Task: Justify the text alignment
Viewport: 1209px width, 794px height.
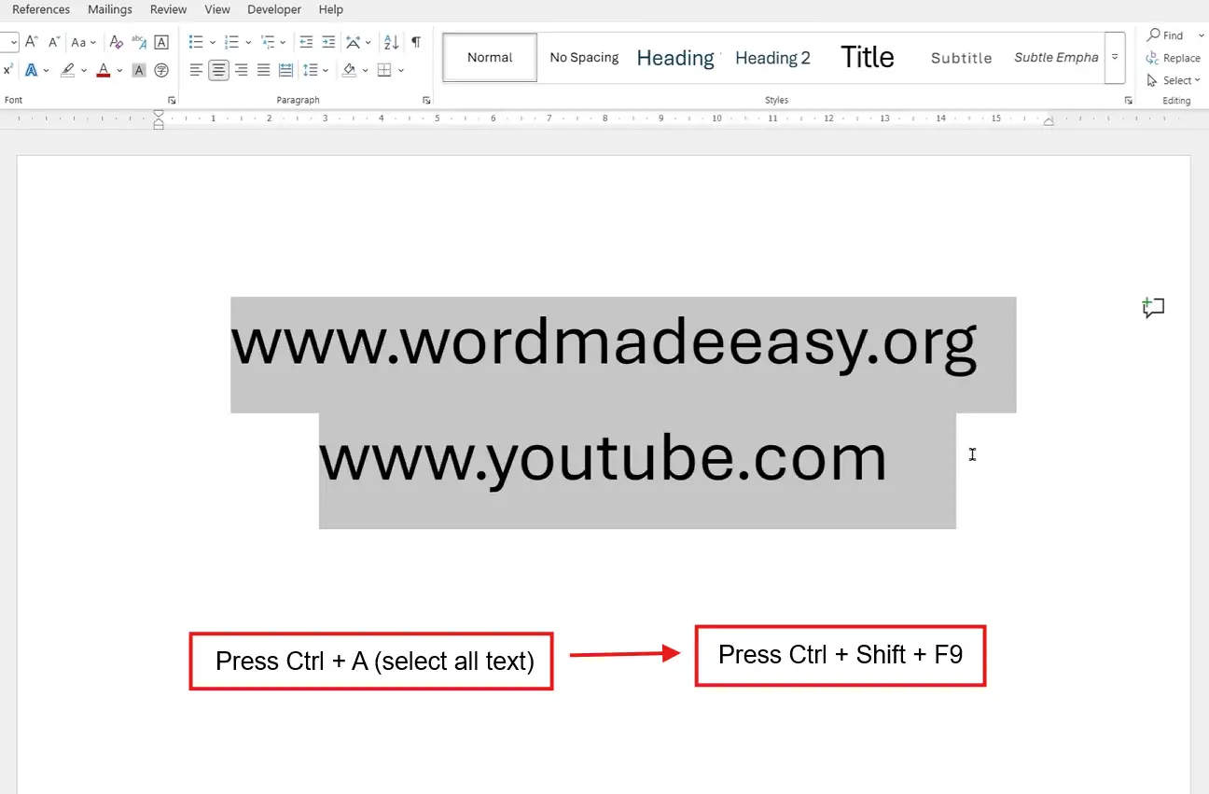Action: click(263, 70)
